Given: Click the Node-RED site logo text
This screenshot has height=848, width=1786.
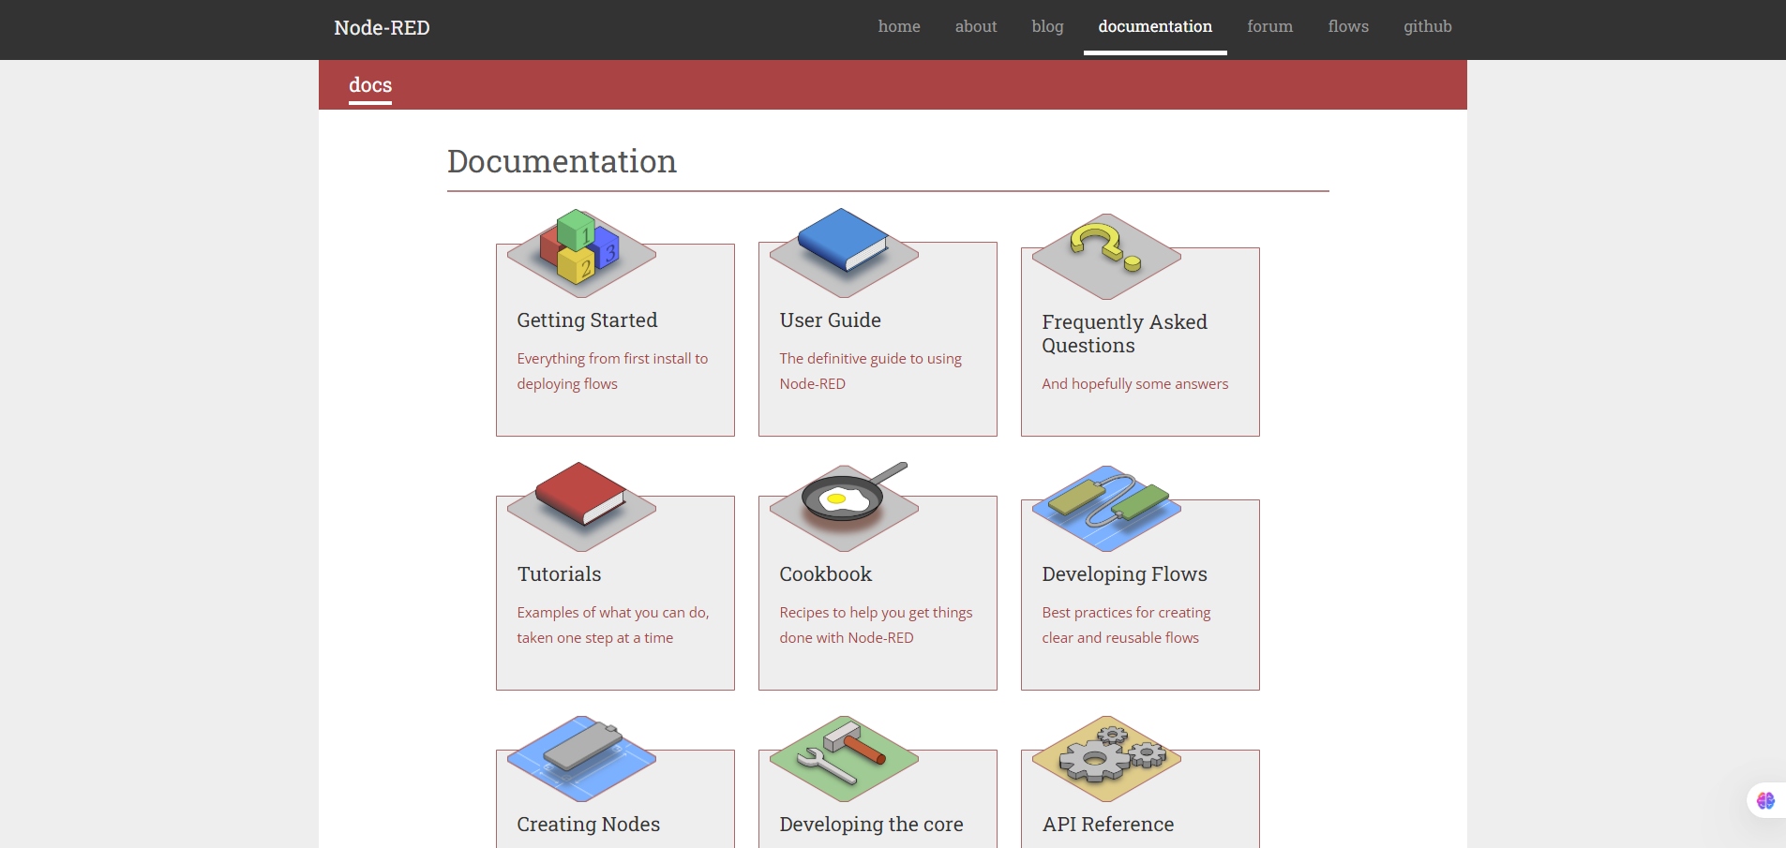Looking at the screenshot, I should click(x=382, y=27).
